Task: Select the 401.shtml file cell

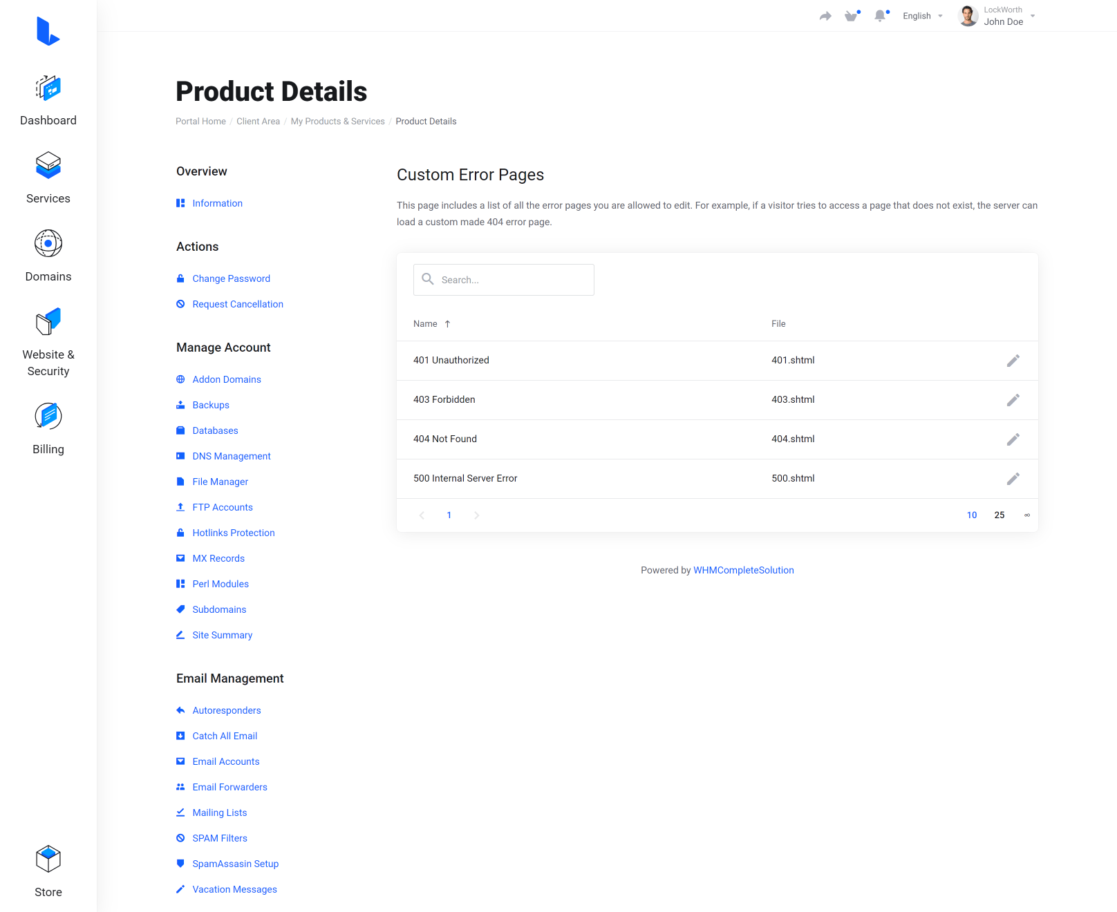Action: [793, 360]
